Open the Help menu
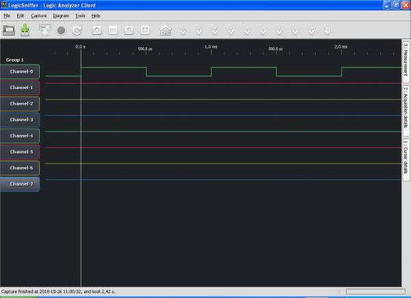 coord(95,15)
